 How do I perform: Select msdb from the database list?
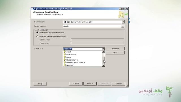[83, 52]
